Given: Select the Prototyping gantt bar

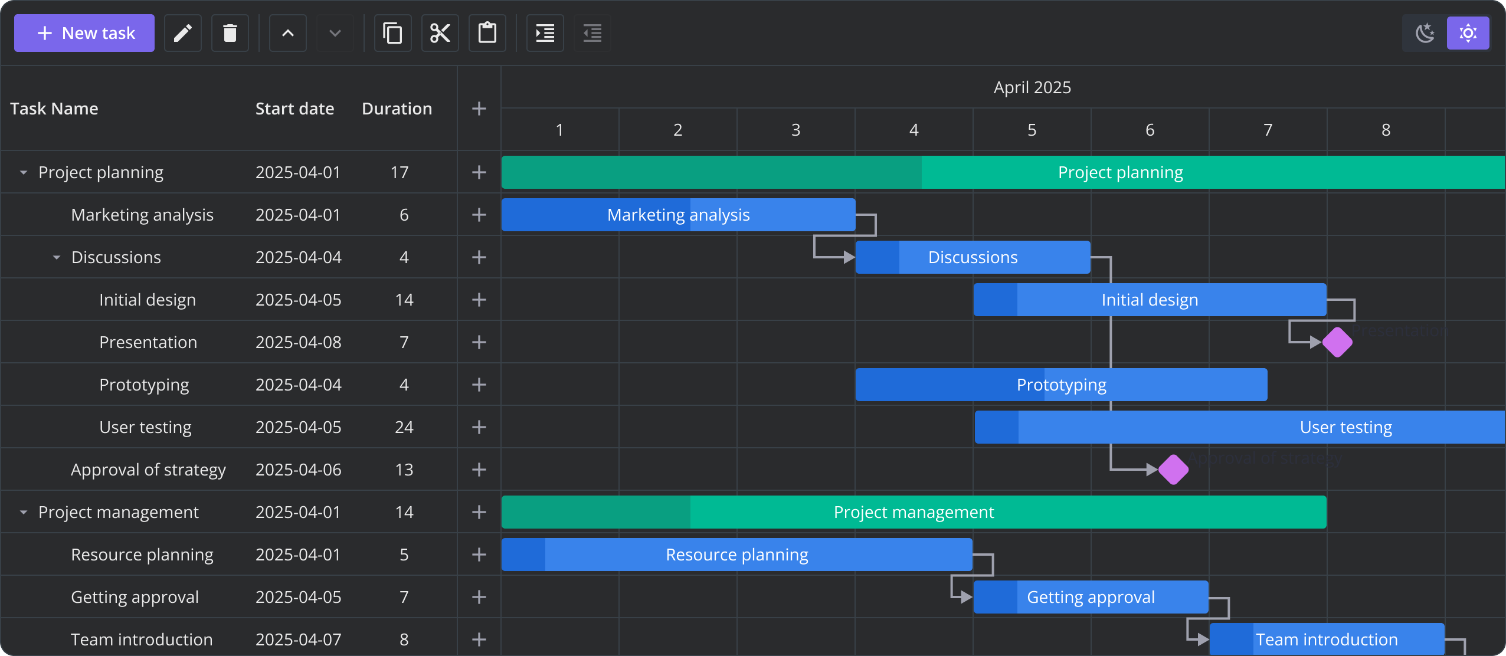Looking at the screenshot, I should click(1061, 385).
